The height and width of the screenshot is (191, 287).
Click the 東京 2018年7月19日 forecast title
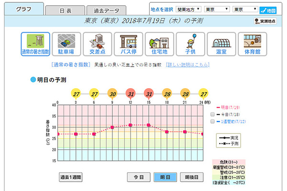click(x=143, y=21)
